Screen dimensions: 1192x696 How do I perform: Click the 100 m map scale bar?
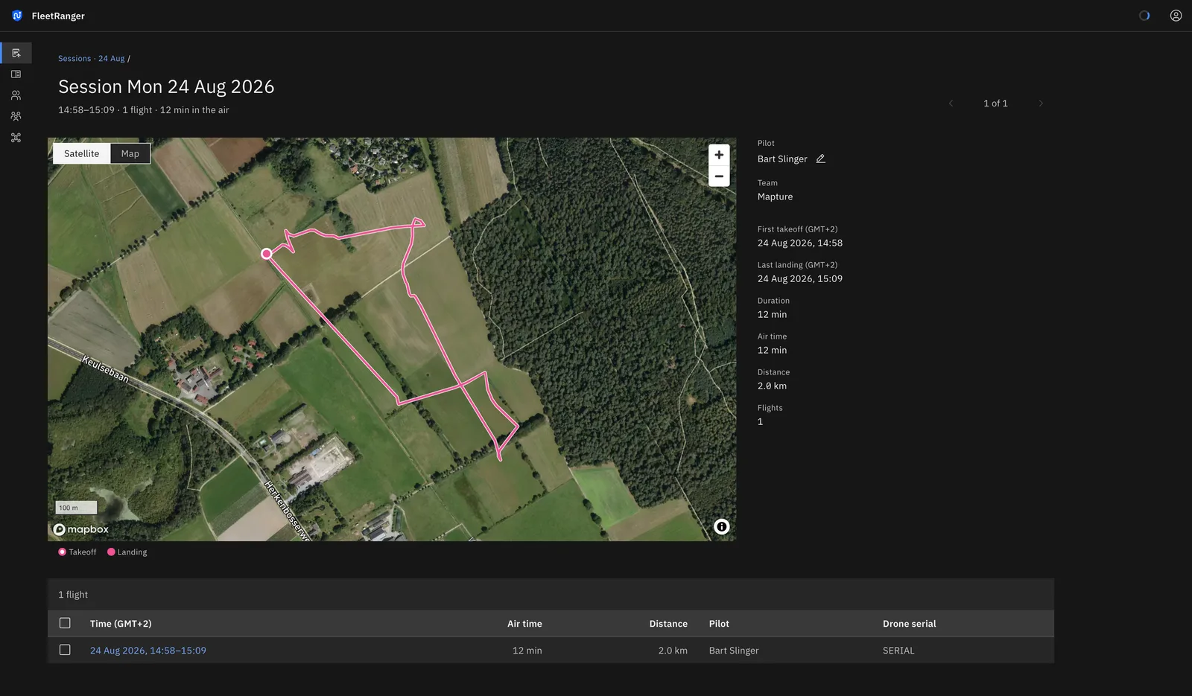coord(76,508)
